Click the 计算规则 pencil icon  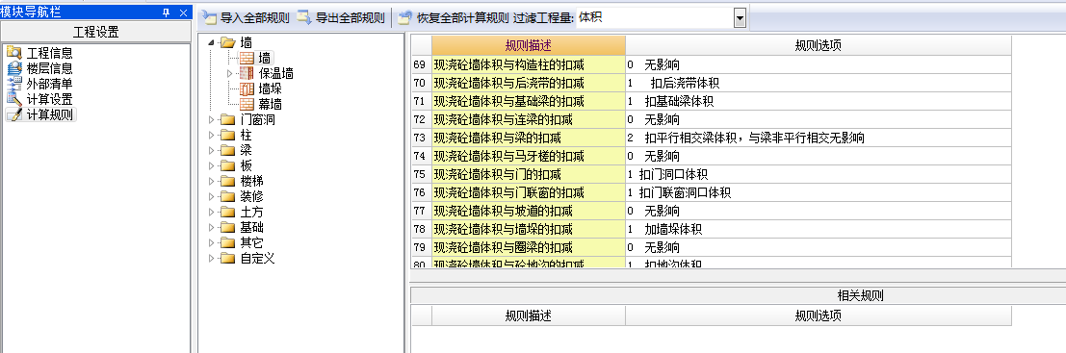tap(13, 114)
